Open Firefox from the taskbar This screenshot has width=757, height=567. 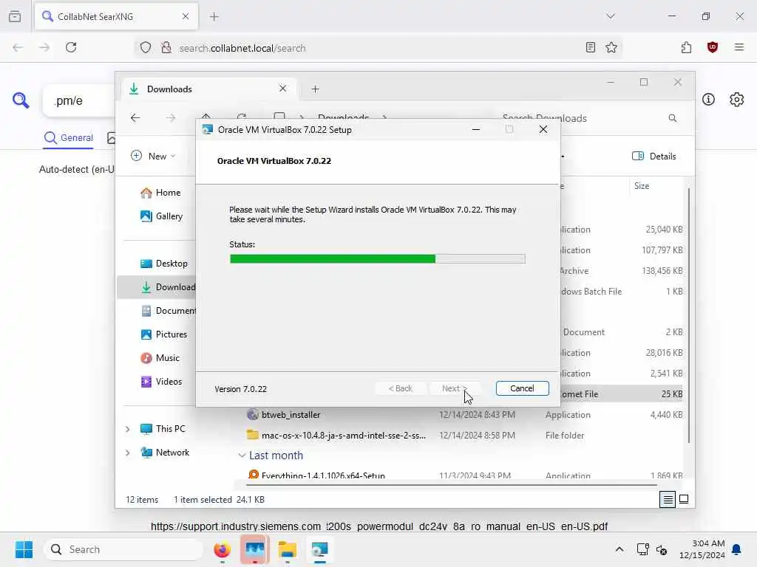[x=222, y=549]
